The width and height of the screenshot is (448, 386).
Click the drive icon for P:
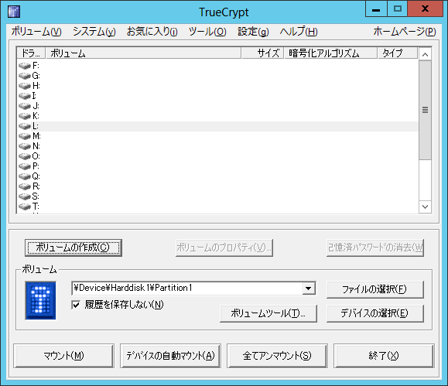coord(25,166)
